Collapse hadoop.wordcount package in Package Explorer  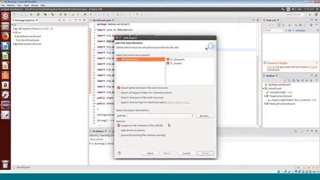click(x=15, y=36)
